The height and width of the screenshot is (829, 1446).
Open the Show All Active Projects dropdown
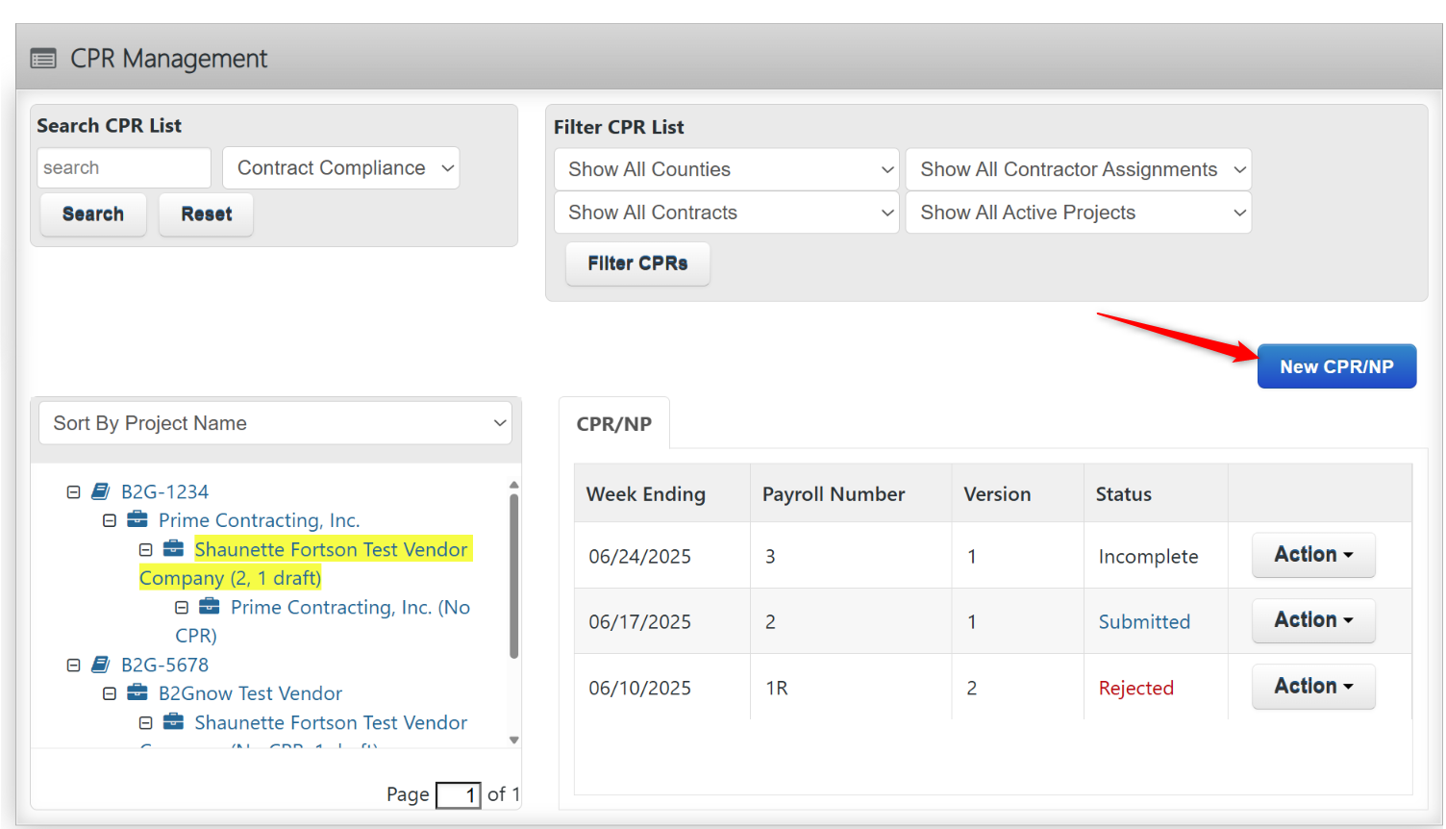coord(1078,212)
